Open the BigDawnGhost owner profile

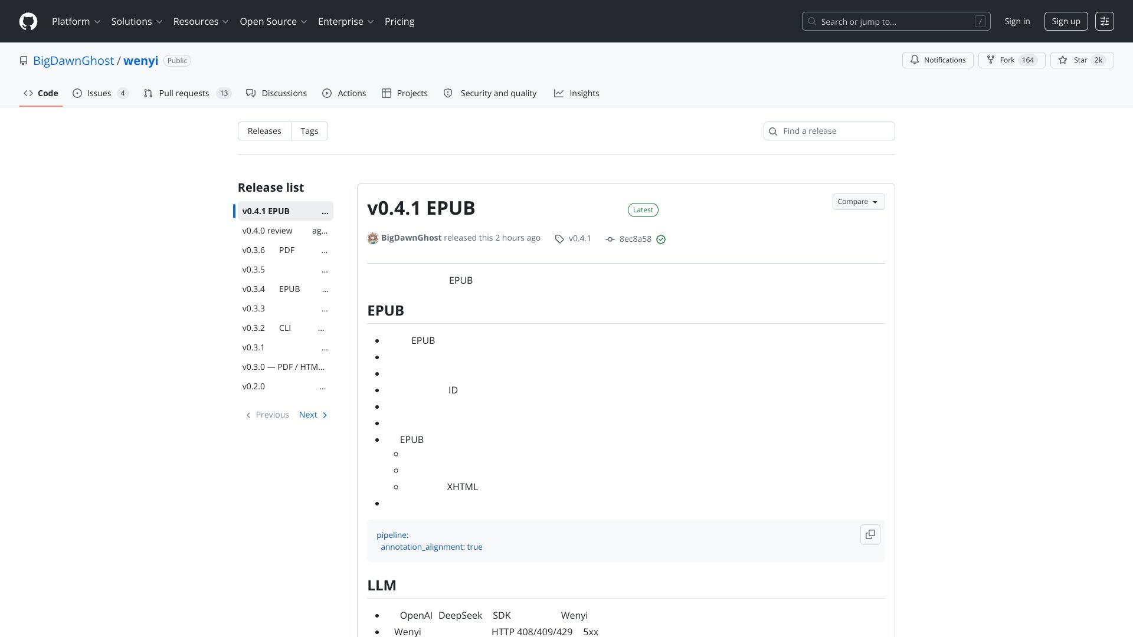click(74, 61)
